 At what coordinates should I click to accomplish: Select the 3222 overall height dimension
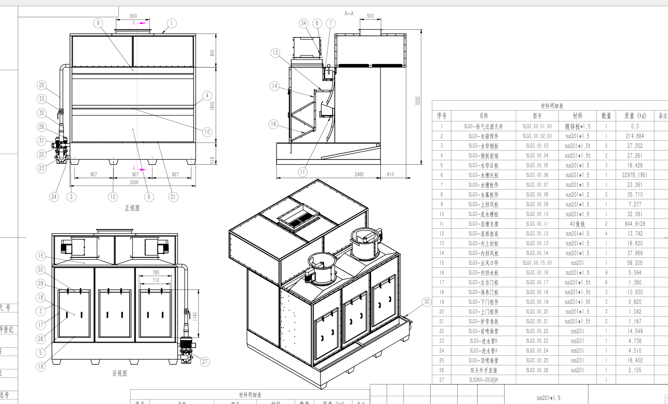[x=418, y=101]
